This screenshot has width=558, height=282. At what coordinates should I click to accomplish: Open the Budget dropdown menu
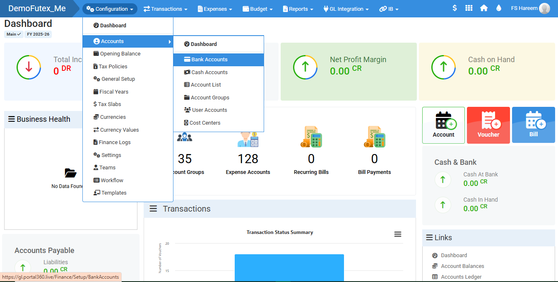click(x=257, y=9)
